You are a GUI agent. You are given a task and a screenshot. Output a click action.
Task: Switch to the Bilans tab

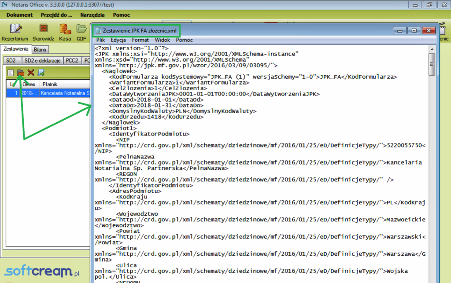click(40, 49)
